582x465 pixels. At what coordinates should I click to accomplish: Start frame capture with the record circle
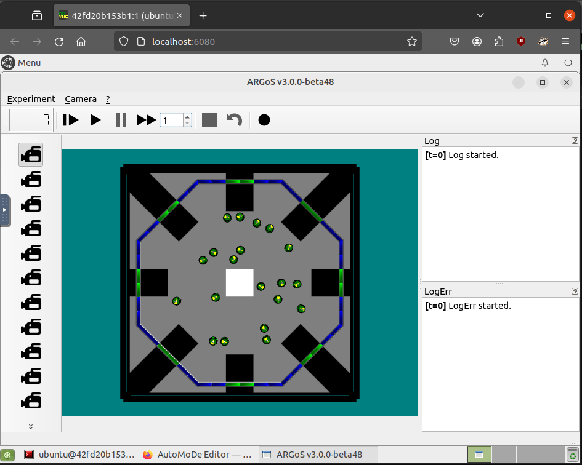(264, 120)
